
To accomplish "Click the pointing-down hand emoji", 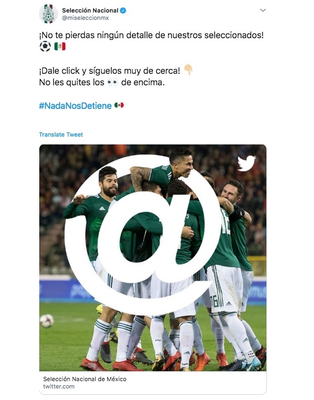I will click(188, 70).
